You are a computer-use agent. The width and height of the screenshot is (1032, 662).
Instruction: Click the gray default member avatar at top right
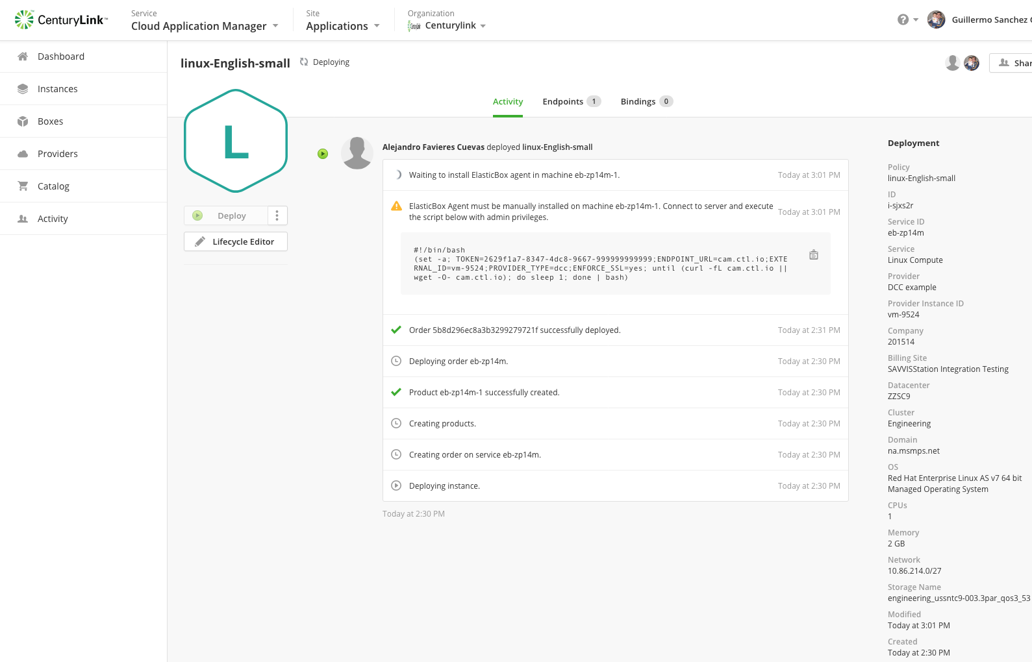pyautogui.click(x=953, y=62)
